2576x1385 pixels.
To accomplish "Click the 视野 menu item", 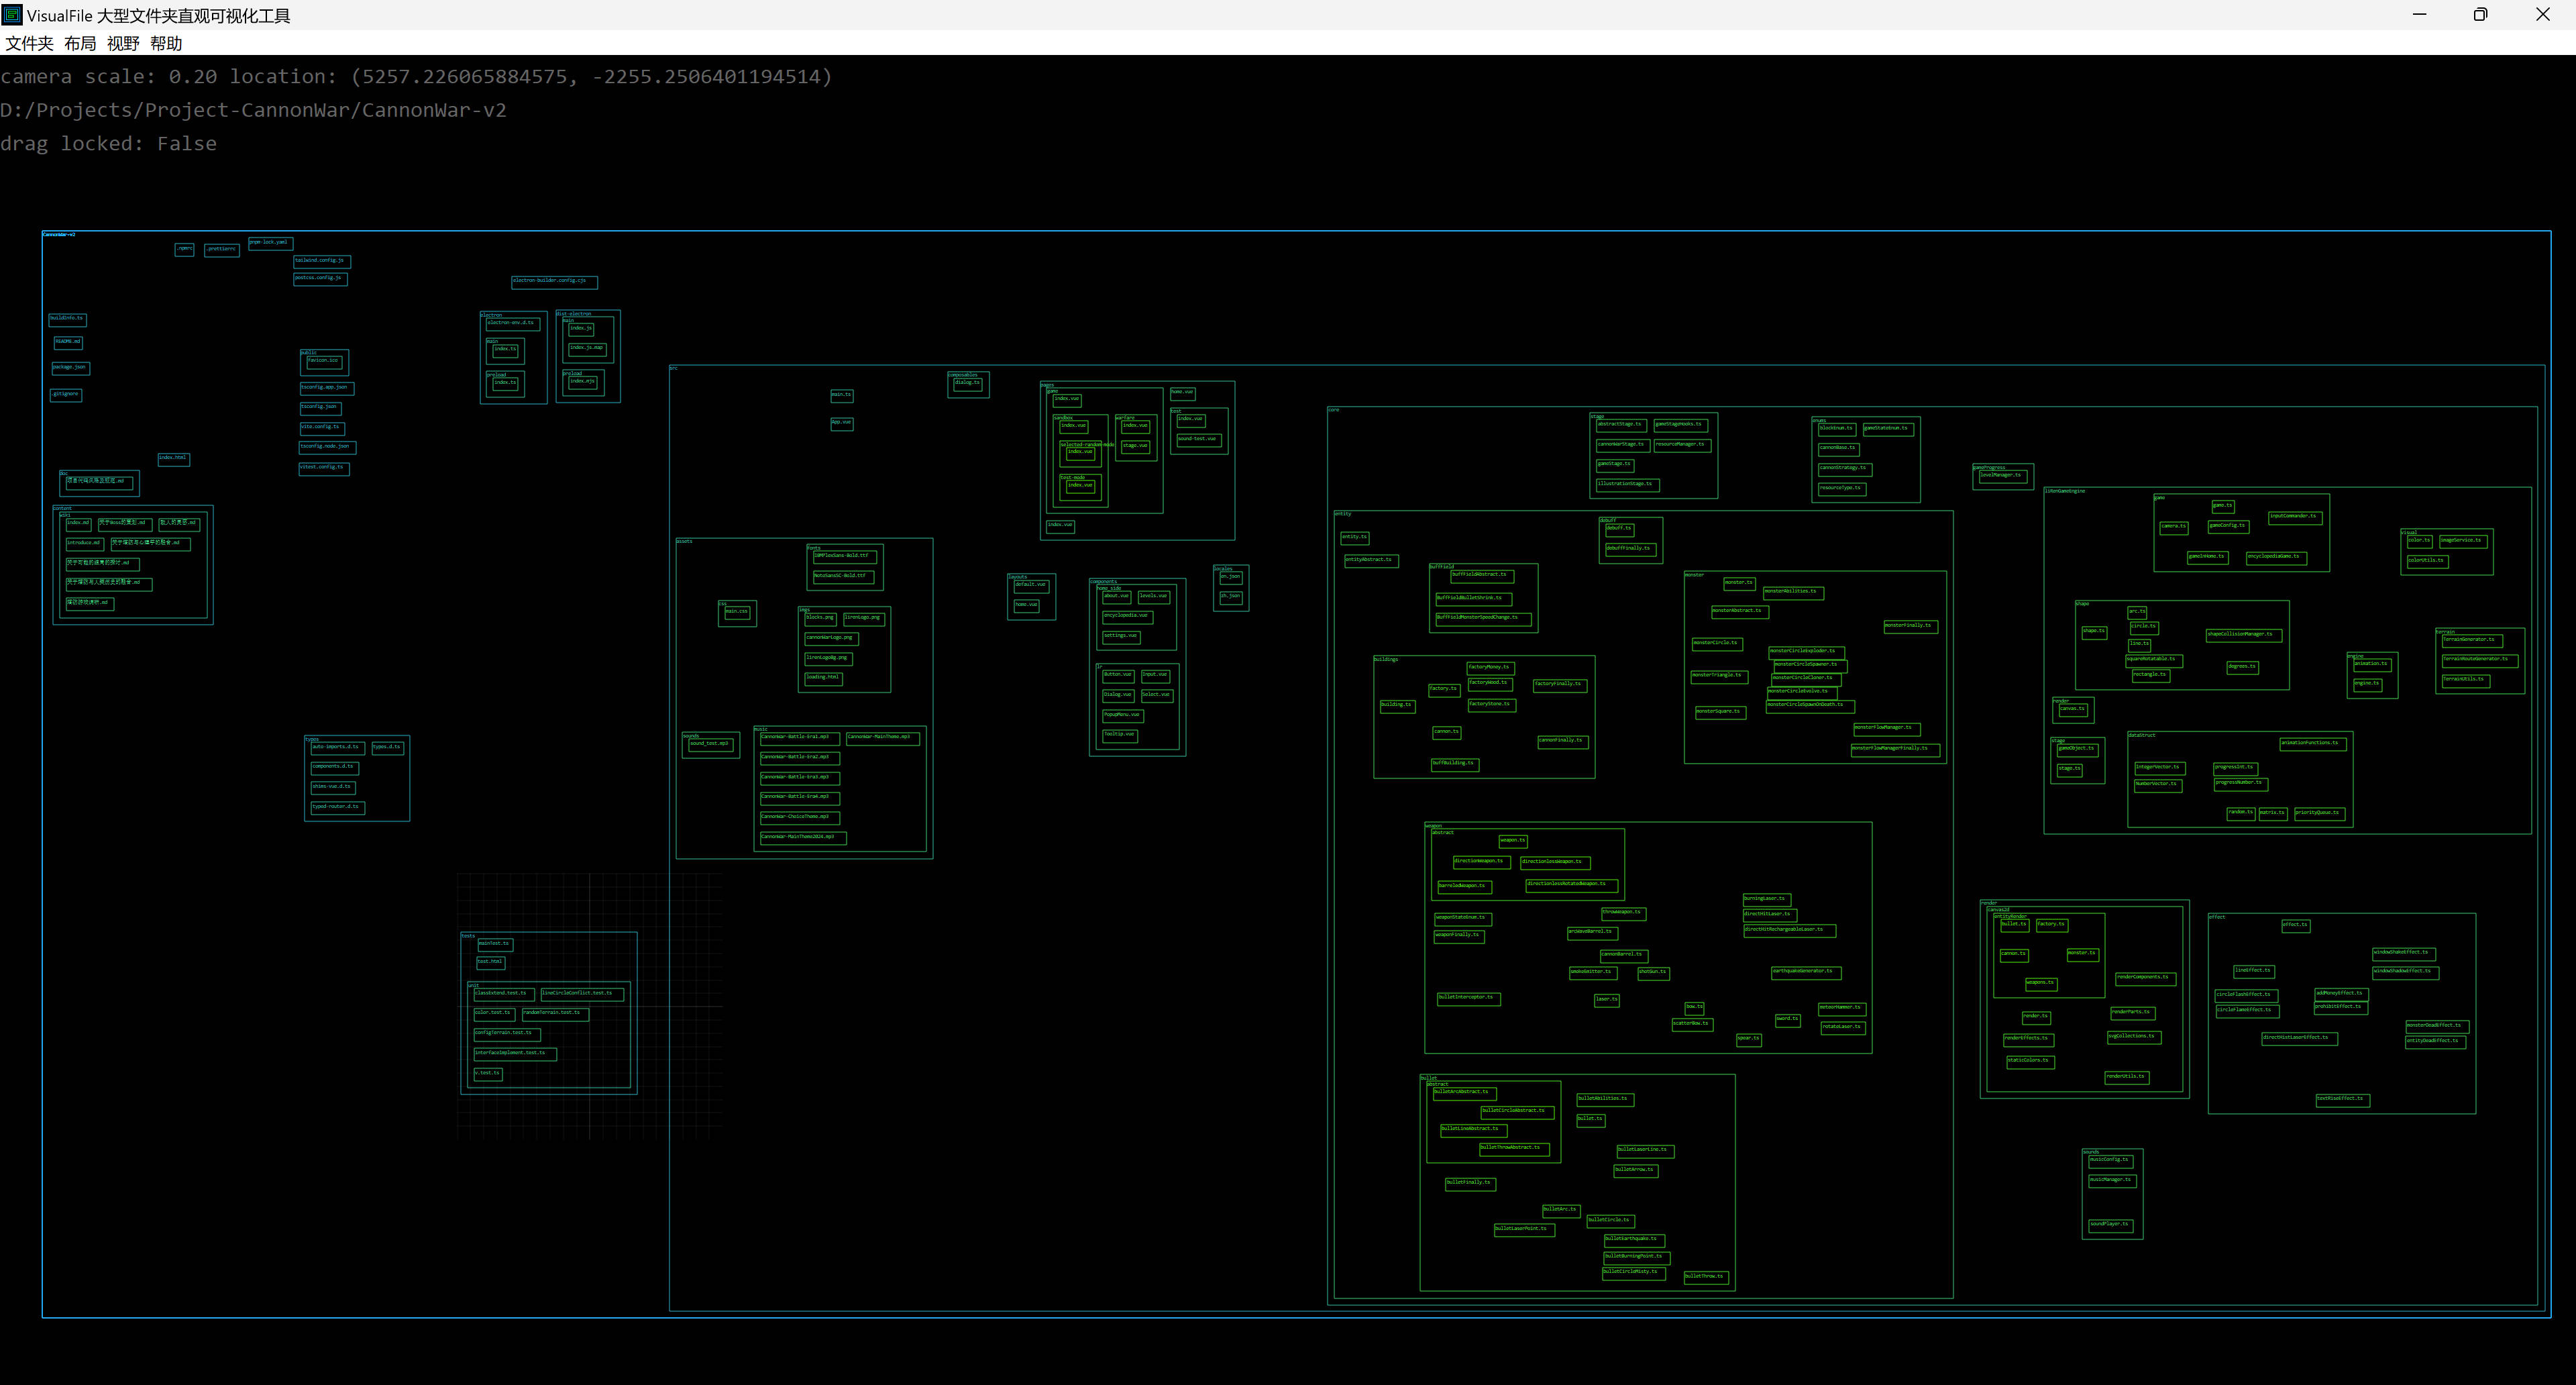I will 123,43.
